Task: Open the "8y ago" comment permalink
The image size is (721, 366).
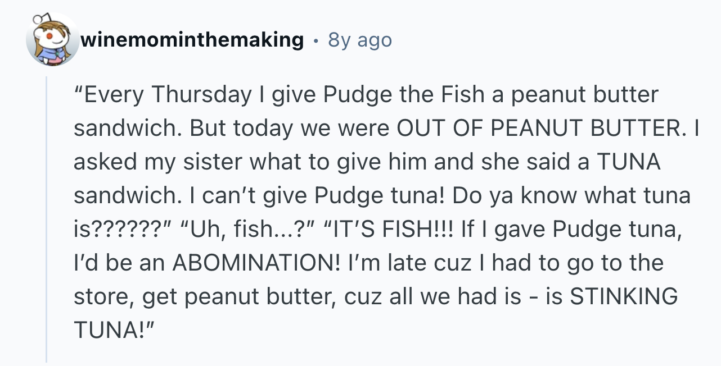Action: coord(360,40)
